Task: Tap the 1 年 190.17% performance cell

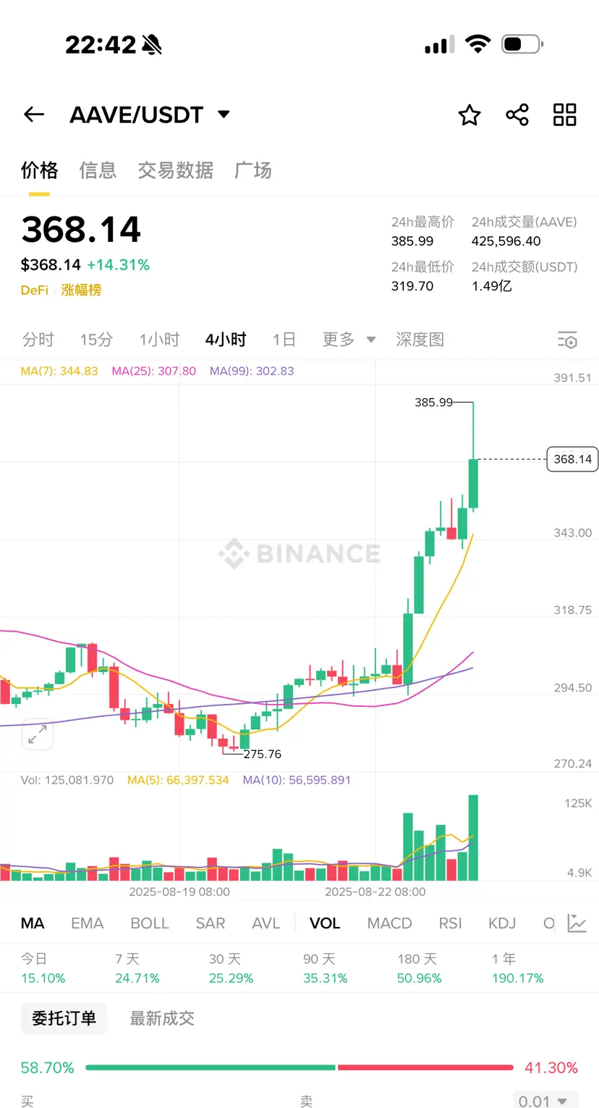Action: (517, 968)
